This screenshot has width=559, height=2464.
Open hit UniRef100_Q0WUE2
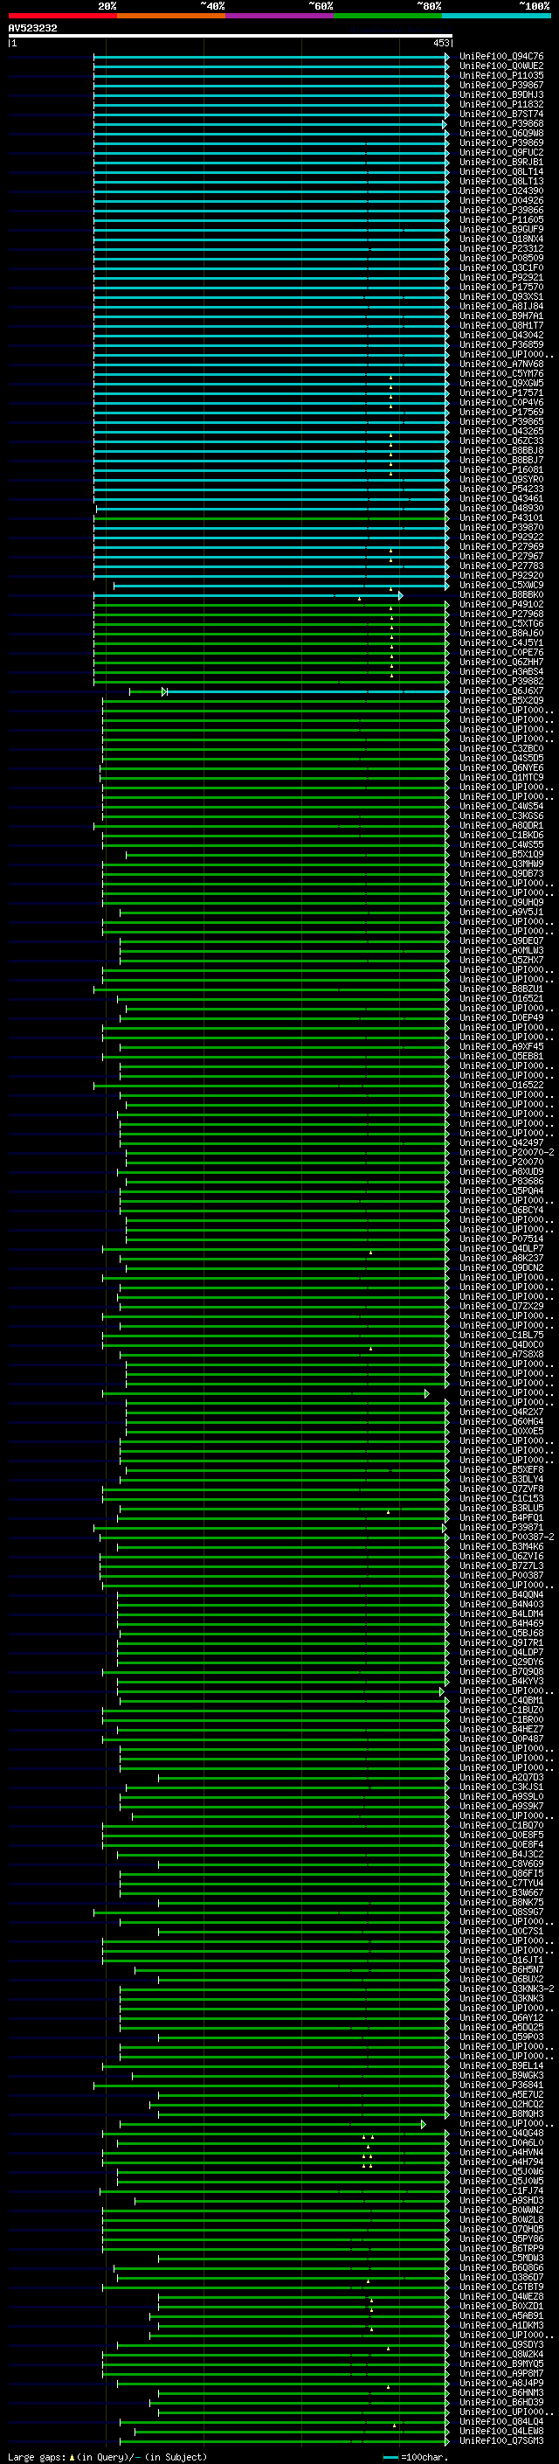(501, 66)
